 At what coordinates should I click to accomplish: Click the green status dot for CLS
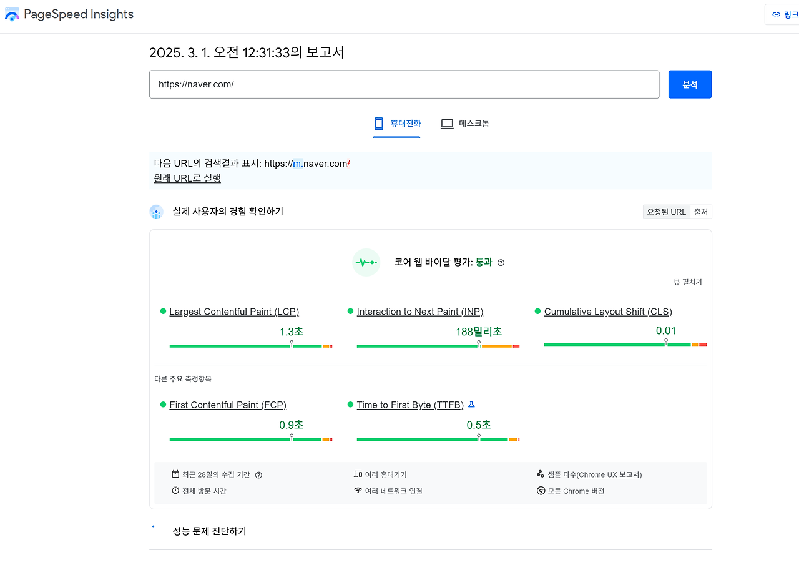click(x=538, y=311)
